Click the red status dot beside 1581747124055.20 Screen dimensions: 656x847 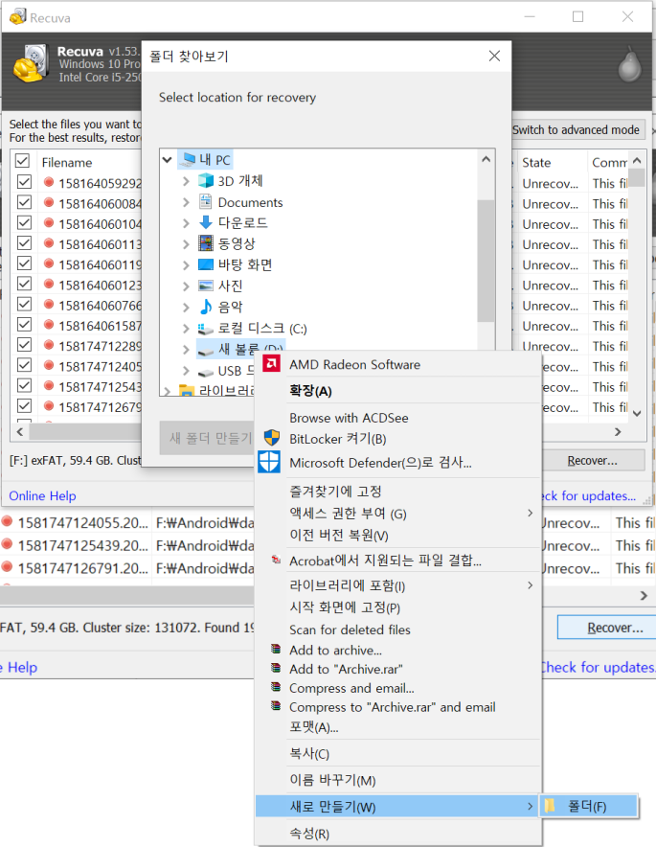pyautogui.click(x=7, y=521)
